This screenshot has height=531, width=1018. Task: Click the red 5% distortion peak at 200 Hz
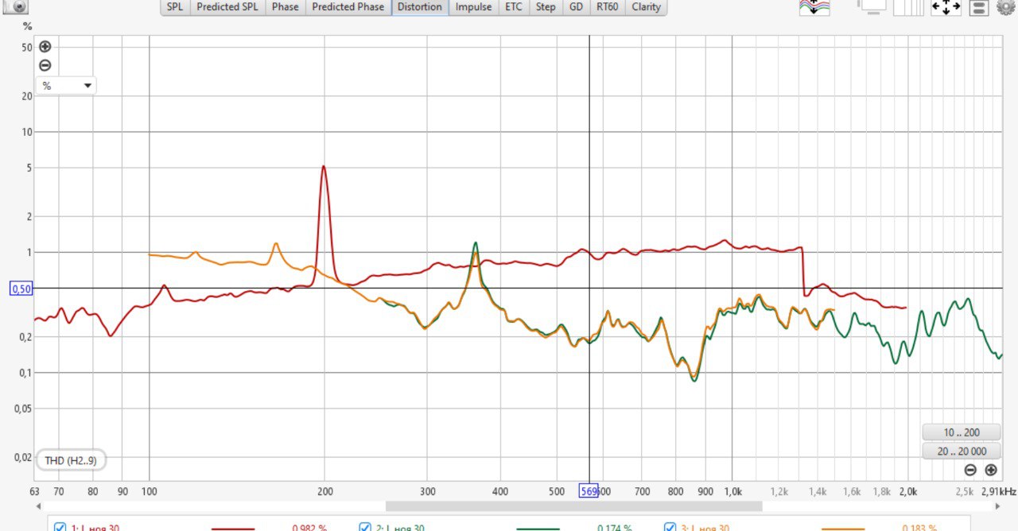(x=323, y=167)
